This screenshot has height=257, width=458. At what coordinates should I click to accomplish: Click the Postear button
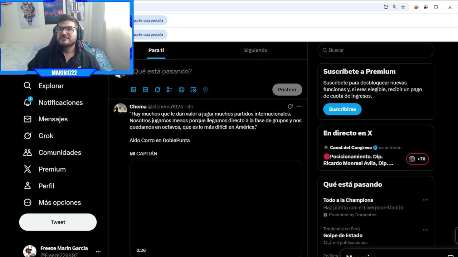click(287, 90)
